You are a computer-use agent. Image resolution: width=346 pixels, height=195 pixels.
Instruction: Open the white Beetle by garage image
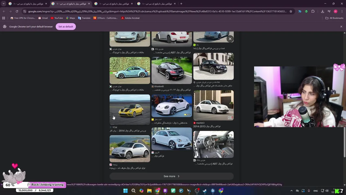point(214,105)
